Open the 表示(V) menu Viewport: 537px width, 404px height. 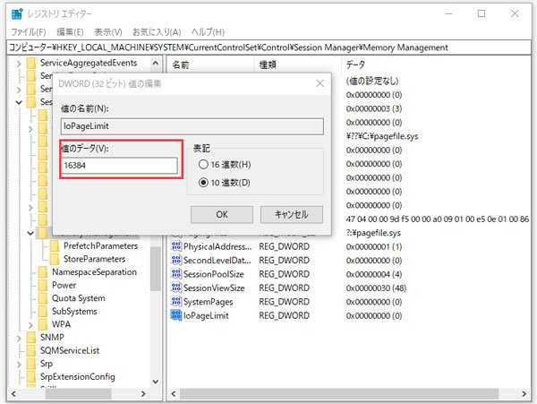pyautogui.click(x=108, y=32)
